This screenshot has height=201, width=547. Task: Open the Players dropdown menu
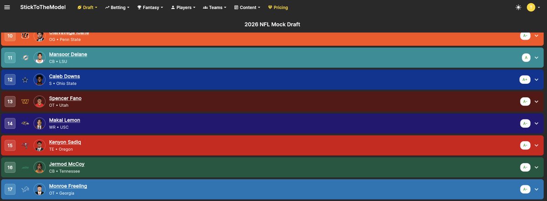(183, 7)
